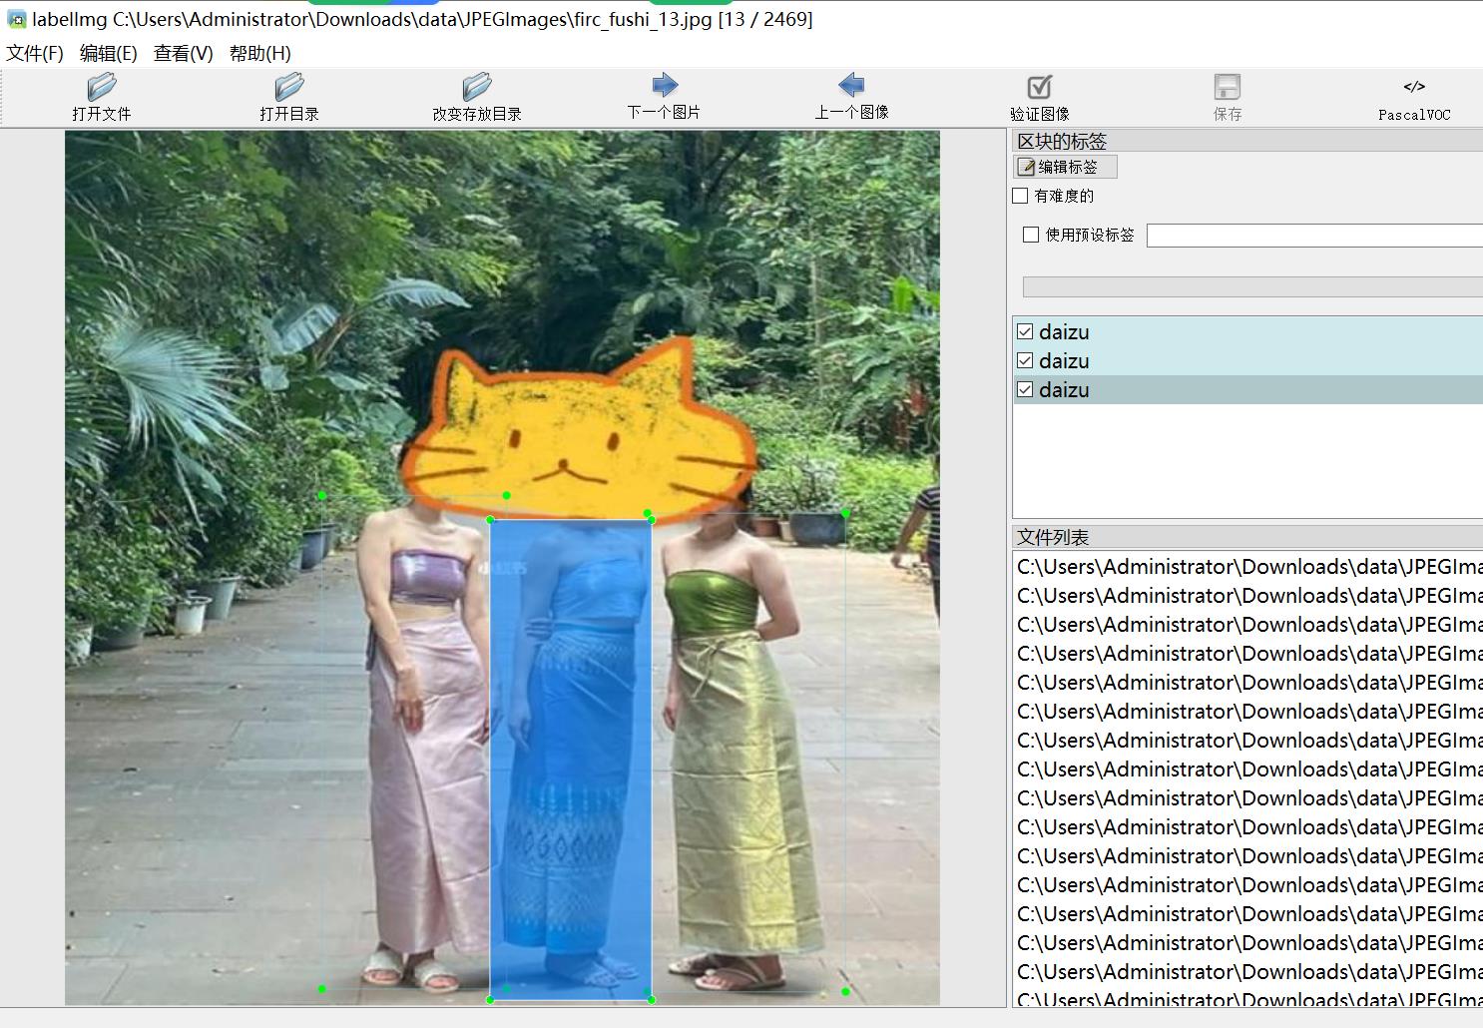Enable 使用预设标签 checkbox
The height and width of the screenshot is (1028, 1483).
(x=1031, y=235)
